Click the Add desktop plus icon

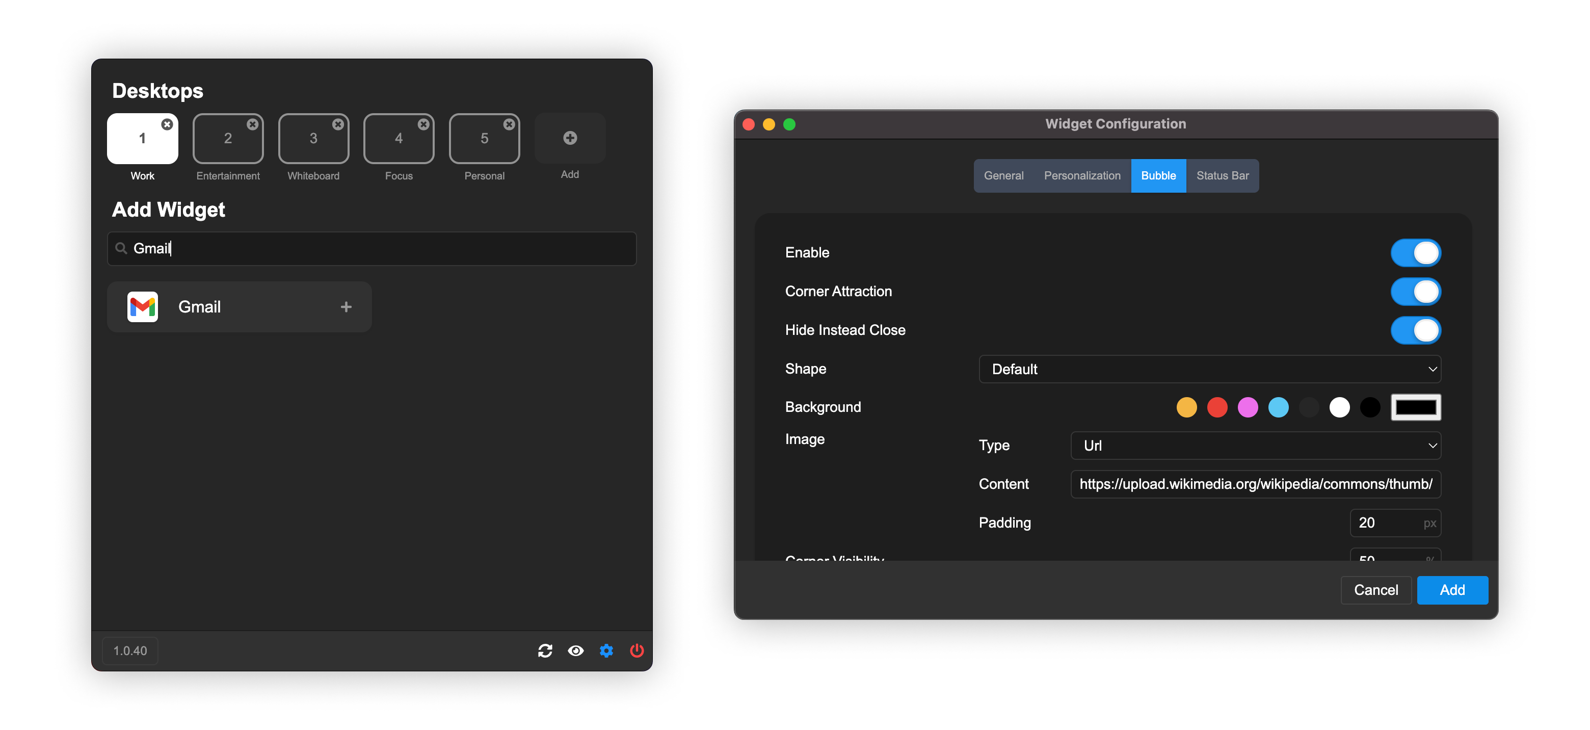[570, 138]
